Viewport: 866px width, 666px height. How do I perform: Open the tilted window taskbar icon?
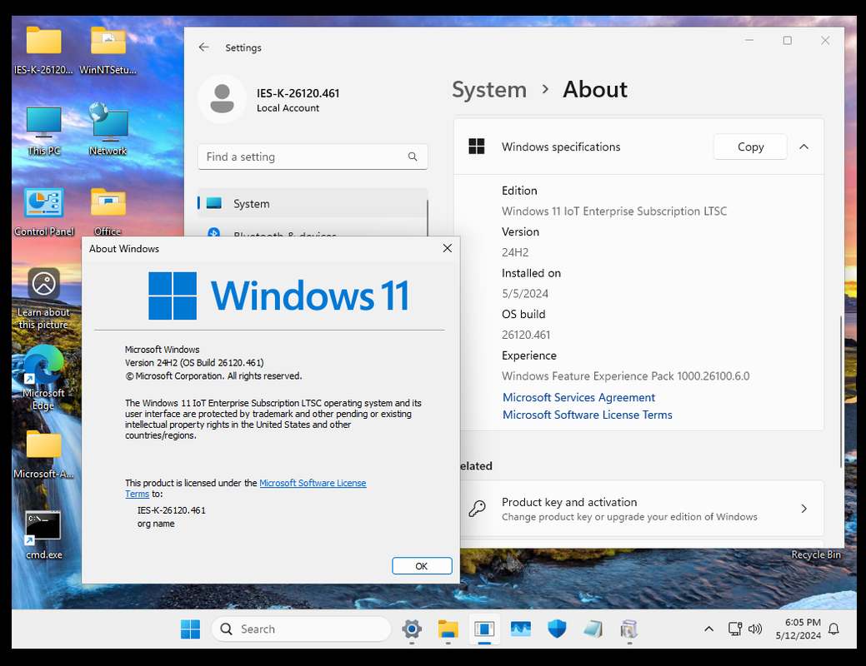593,629
